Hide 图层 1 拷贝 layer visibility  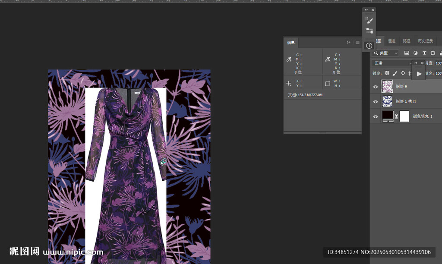tap(376, 102)
